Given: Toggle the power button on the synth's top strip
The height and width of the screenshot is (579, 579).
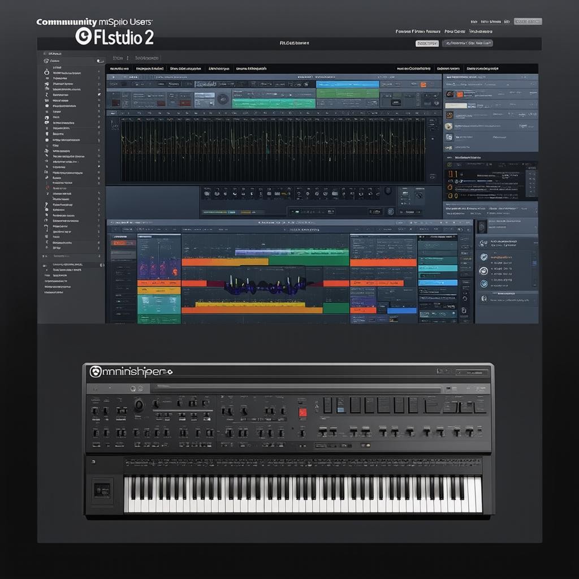Looking at the screenshot, I should [132, 388].
